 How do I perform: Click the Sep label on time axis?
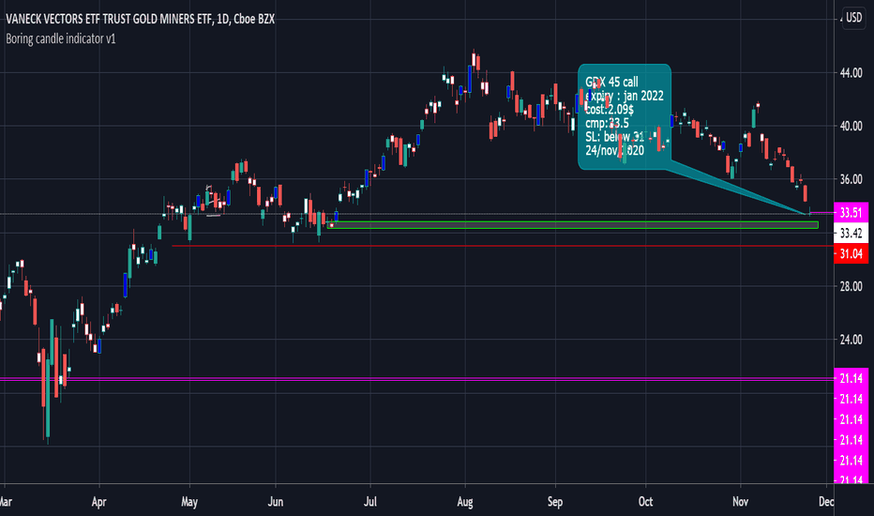tap(555, 502)
